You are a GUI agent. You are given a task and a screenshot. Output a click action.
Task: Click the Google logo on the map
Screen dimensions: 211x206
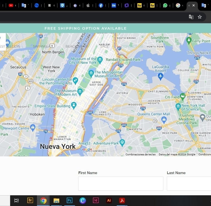pyautogui.click(x=86, y=149)
